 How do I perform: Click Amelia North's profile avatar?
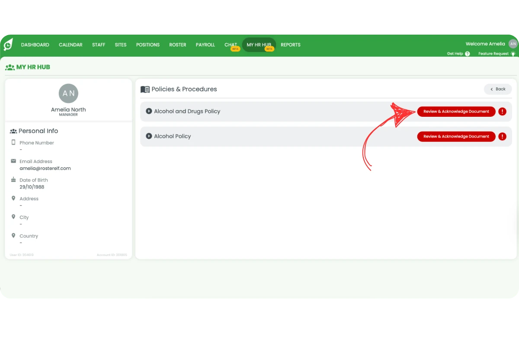(x=68, y=93)
